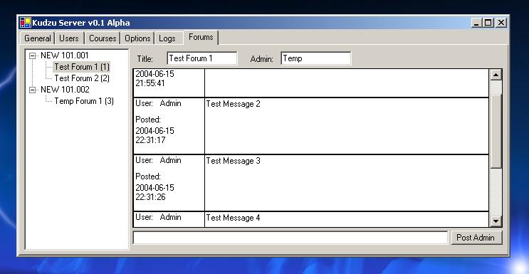Close the Kudzu Server window

(x=501, y=23)
